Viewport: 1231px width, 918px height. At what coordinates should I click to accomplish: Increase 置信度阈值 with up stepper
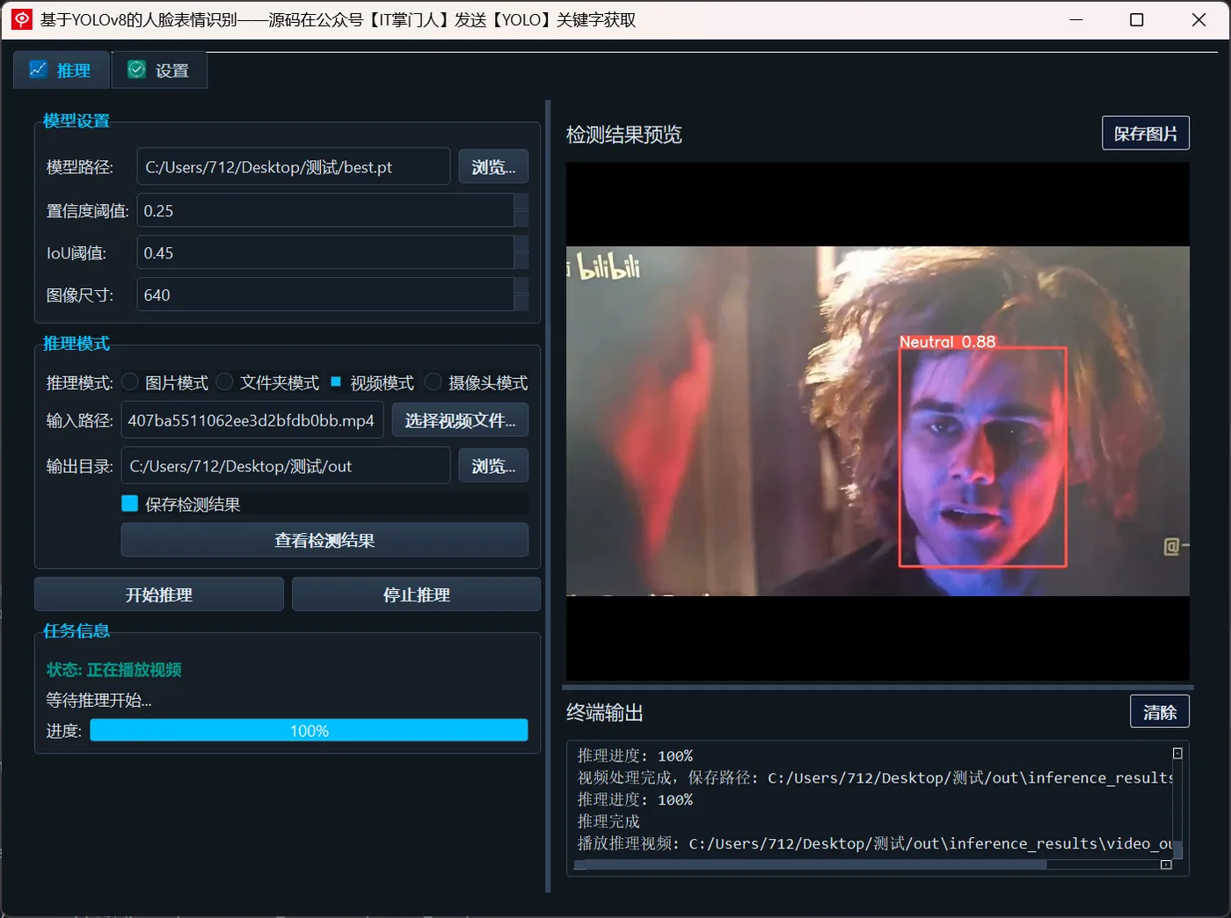[521, 202]
